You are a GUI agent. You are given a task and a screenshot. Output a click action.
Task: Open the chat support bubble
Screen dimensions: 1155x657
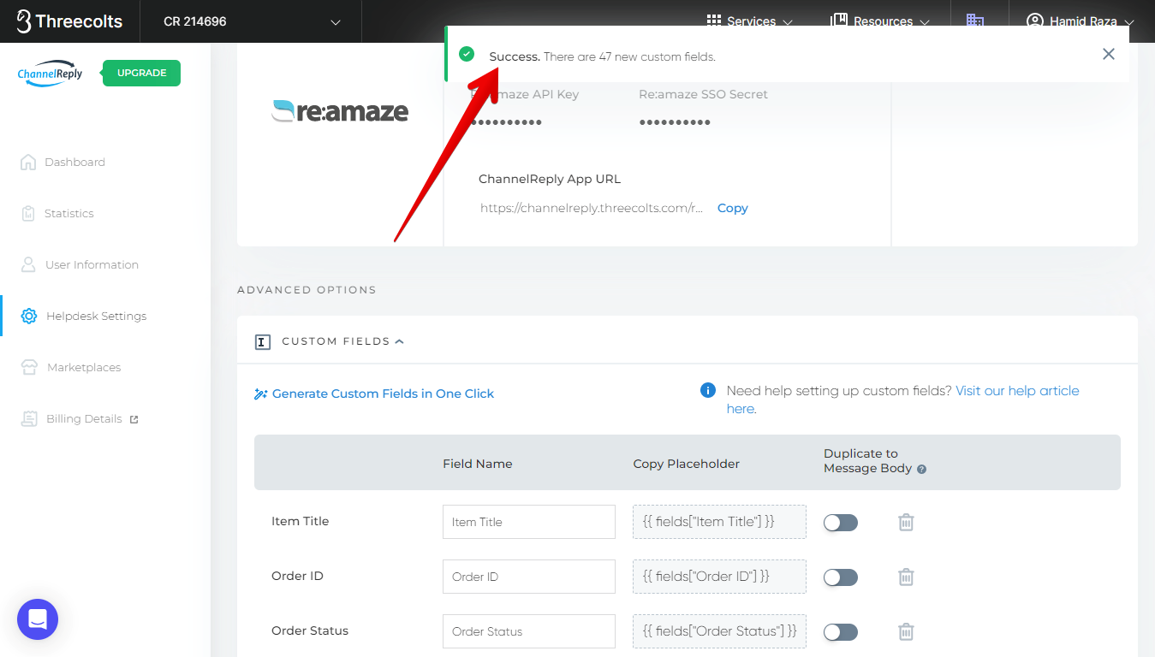[x=38, y=619]
